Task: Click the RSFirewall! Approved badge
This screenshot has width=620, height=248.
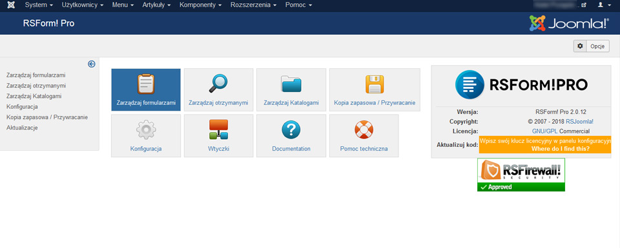Action: pyautogui.click(x=521, y=175)
